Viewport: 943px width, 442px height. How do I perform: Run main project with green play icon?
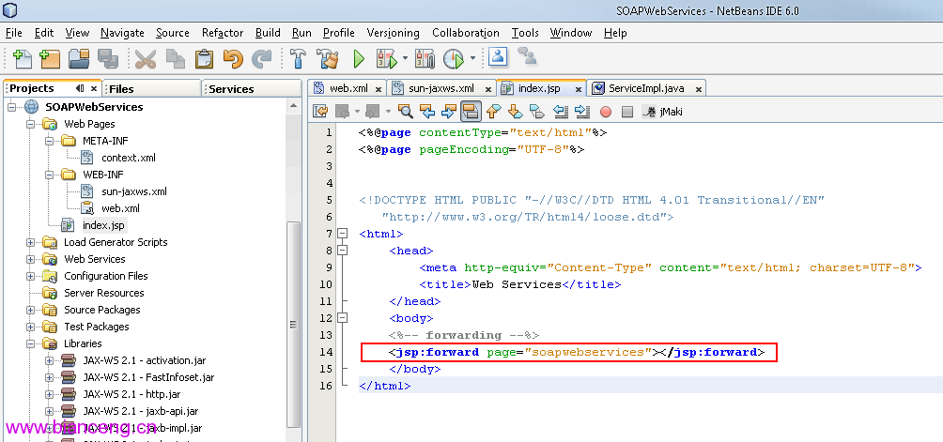pos(359,59)
